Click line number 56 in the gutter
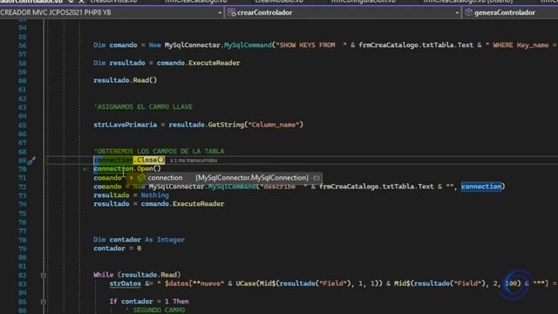This screenshot has width=558, height=314. [x=23, y=45]
